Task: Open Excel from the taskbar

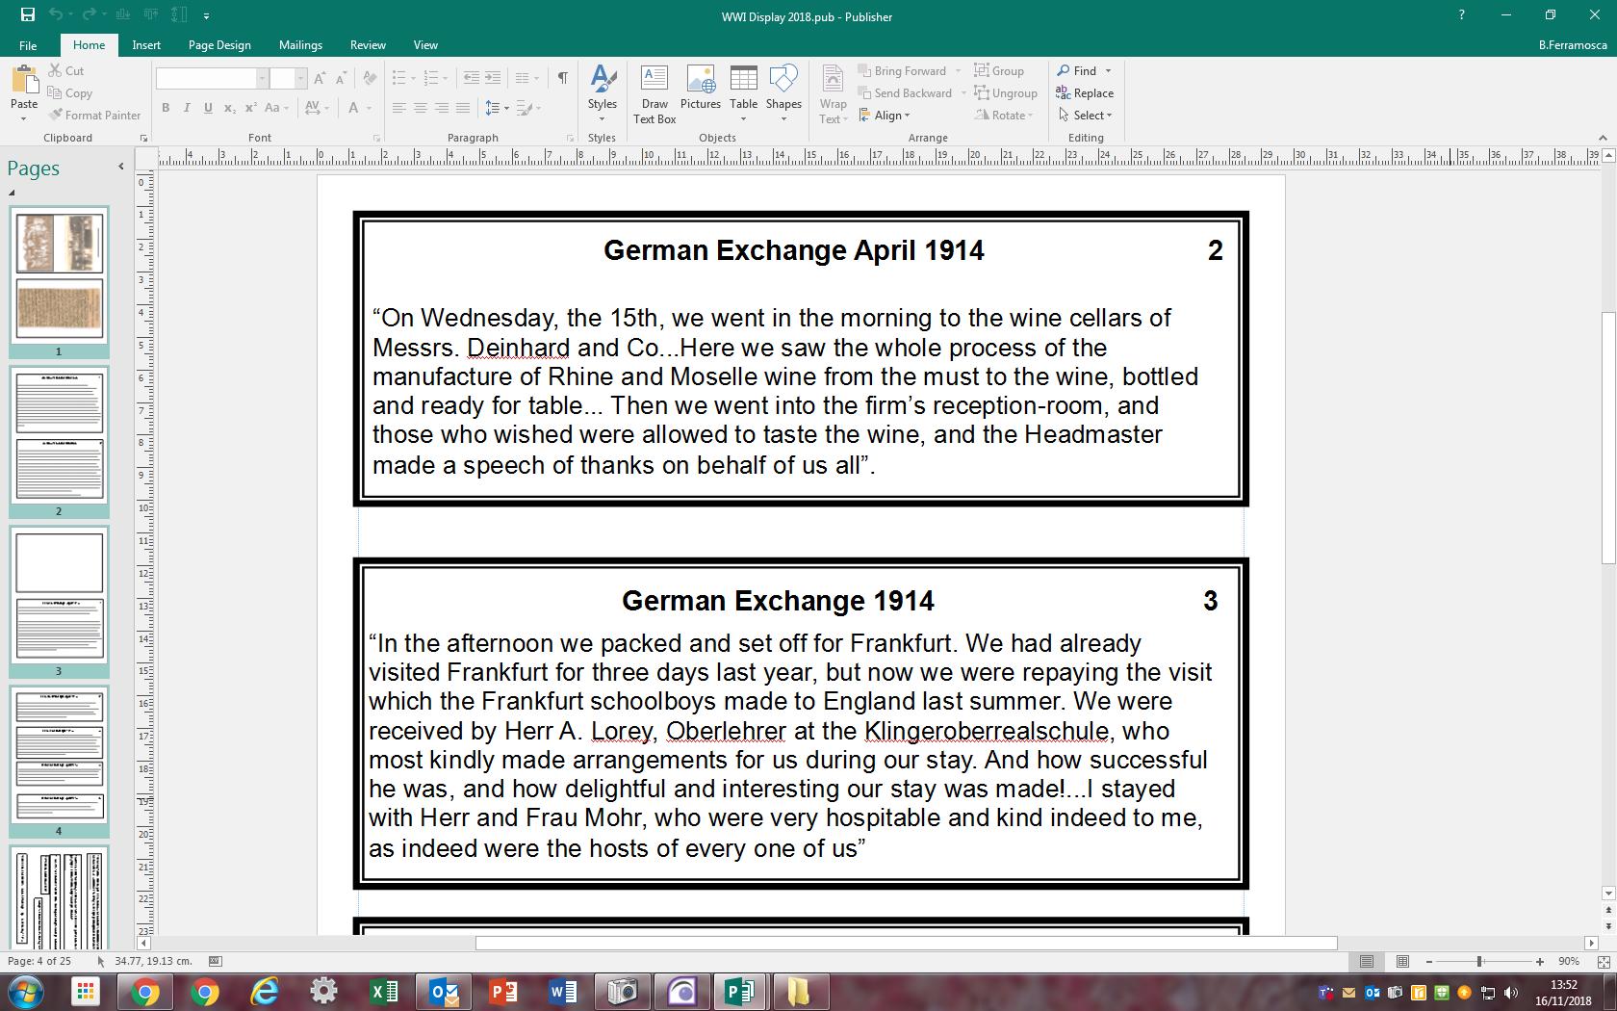Action: click(x=384, y=991)
